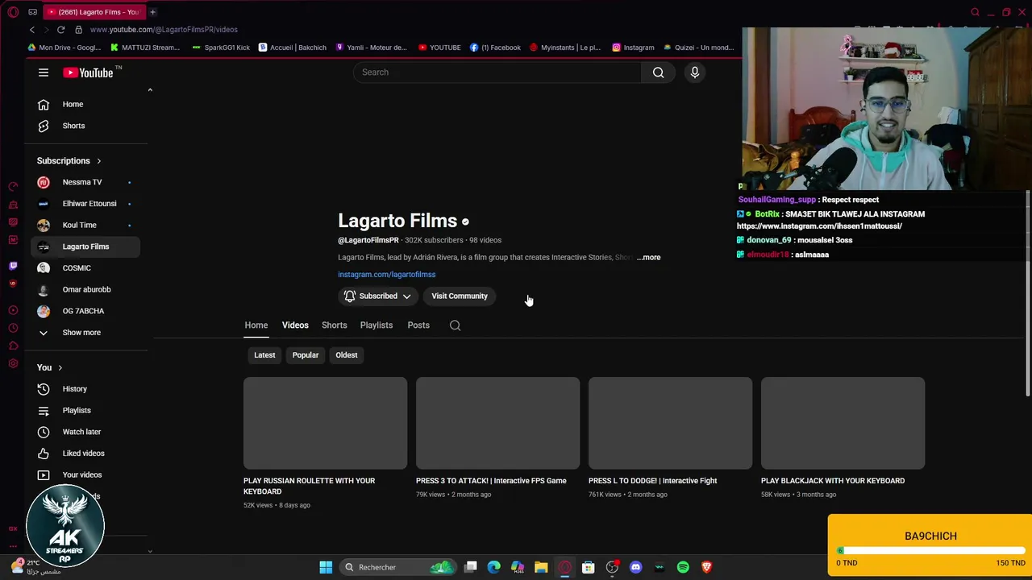Open Your videos

[86, 474]
